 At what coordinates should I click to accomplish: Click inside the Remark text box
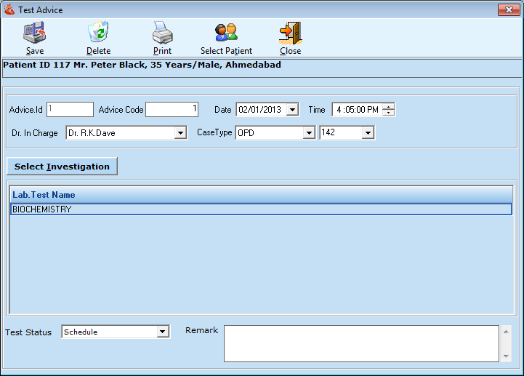point(360,343)
